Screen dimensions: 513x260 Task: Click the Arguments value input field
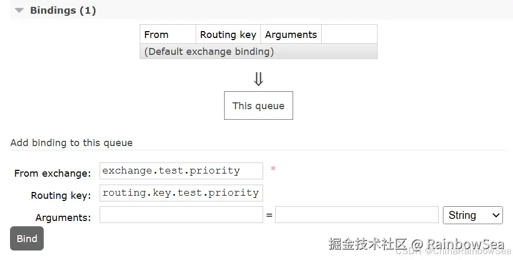tap(356, 215)
